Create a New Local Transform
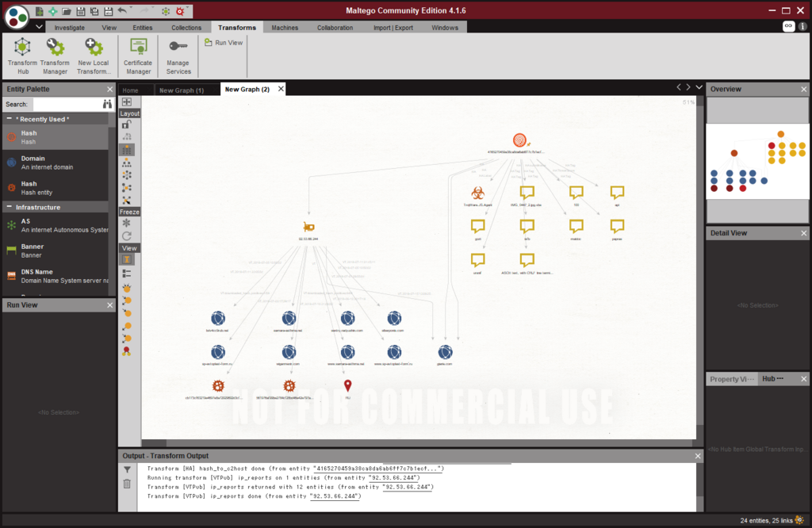The image size is (812, 528). point(94,56)
